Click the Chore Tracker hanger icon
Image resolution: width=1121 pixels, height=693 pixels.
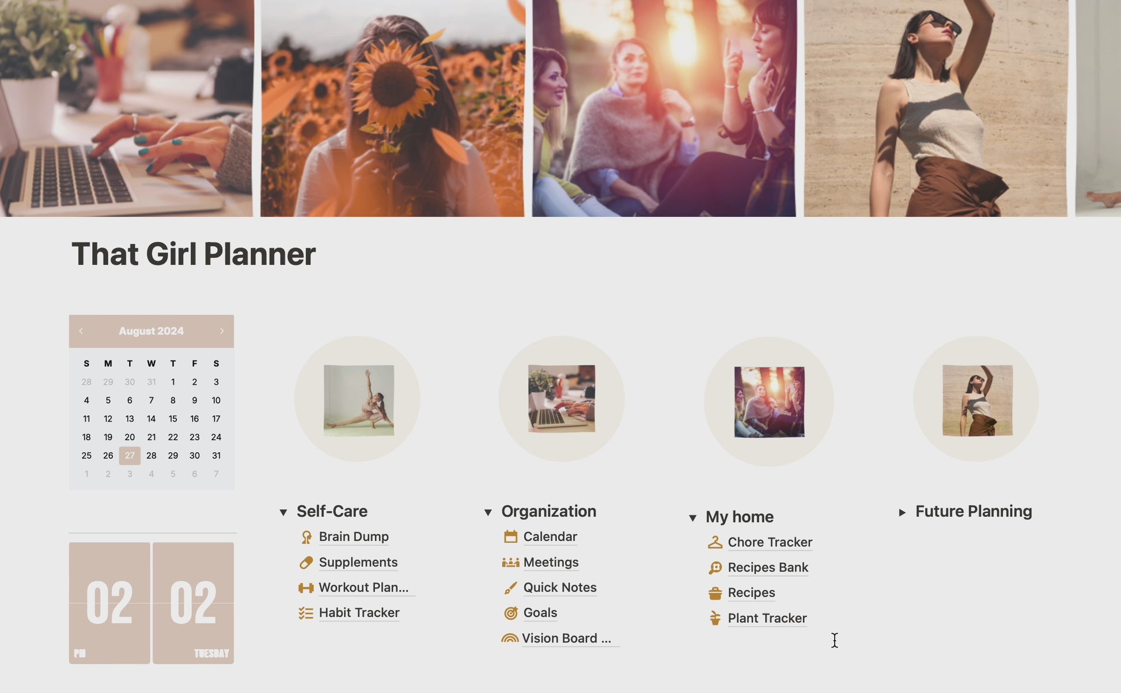pyautogui.click(x=715, y=543)
